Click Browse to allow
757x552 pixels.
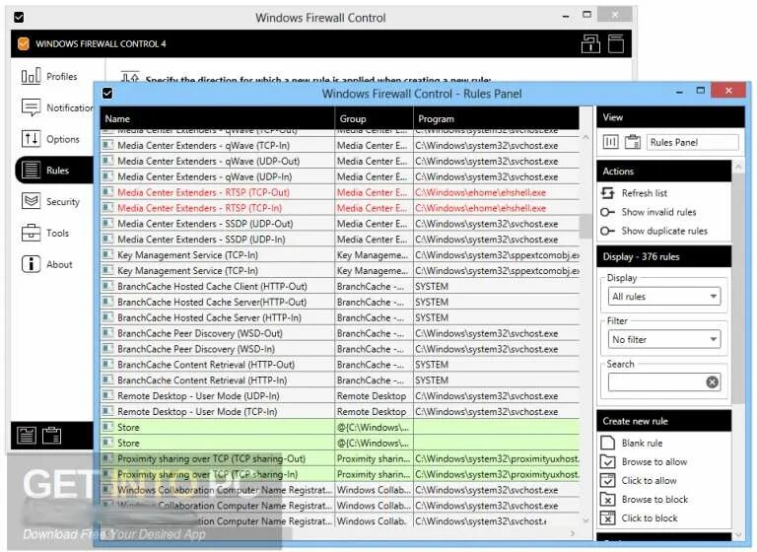[x=644, y=461]
